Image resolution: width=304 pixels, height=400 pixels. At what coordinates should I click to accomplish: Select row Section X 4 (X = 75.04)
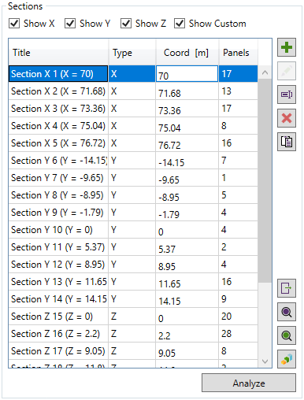click(x=133, y=126)
